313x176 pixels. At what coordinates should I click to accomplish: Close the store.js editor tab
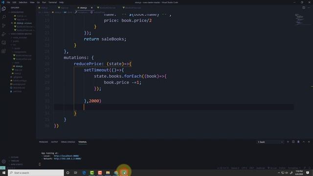click(92, 8)
